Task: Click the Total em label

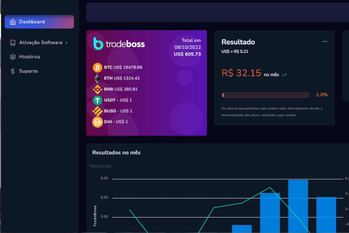Action: (x=191, y=41)
